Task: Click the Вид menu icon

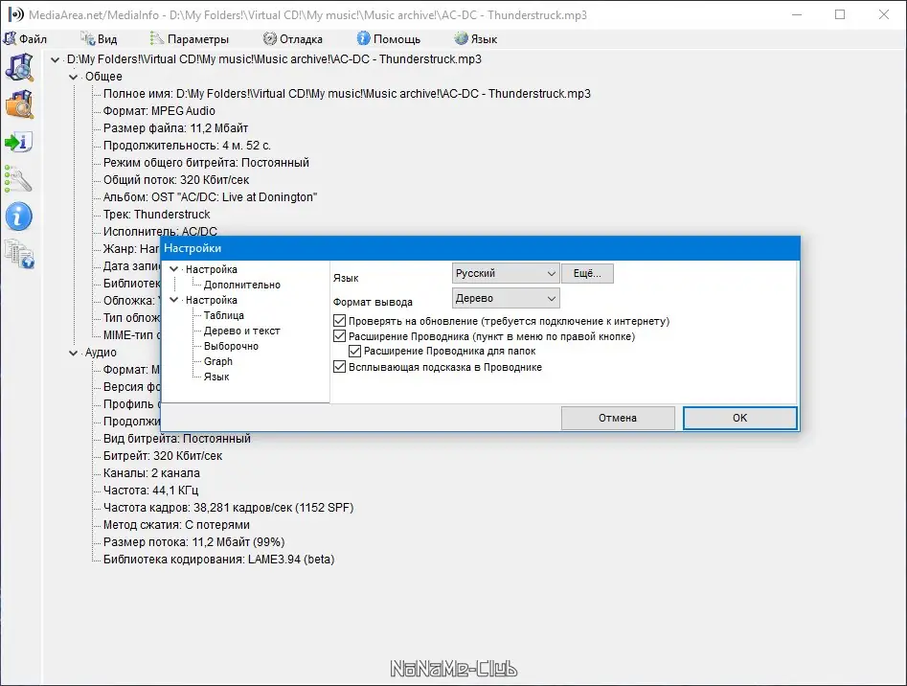Action: [88, 38]
